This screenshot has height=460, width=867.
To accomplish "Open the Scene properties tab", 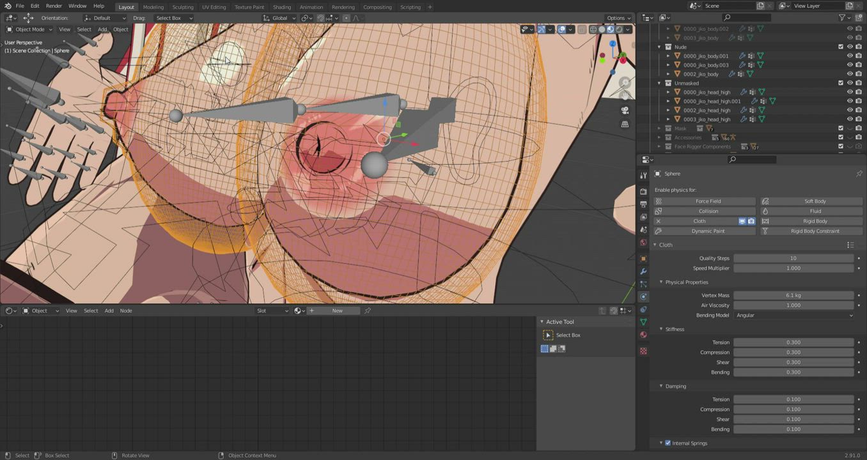I will pyautogui.click(x=643, y=229).
